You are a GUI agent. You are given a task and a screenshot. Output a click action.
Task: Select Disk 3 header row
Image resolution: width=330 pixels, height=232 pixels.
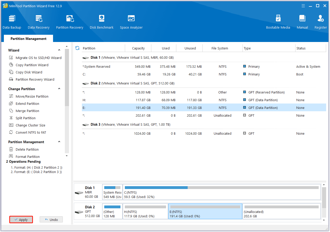204,124
